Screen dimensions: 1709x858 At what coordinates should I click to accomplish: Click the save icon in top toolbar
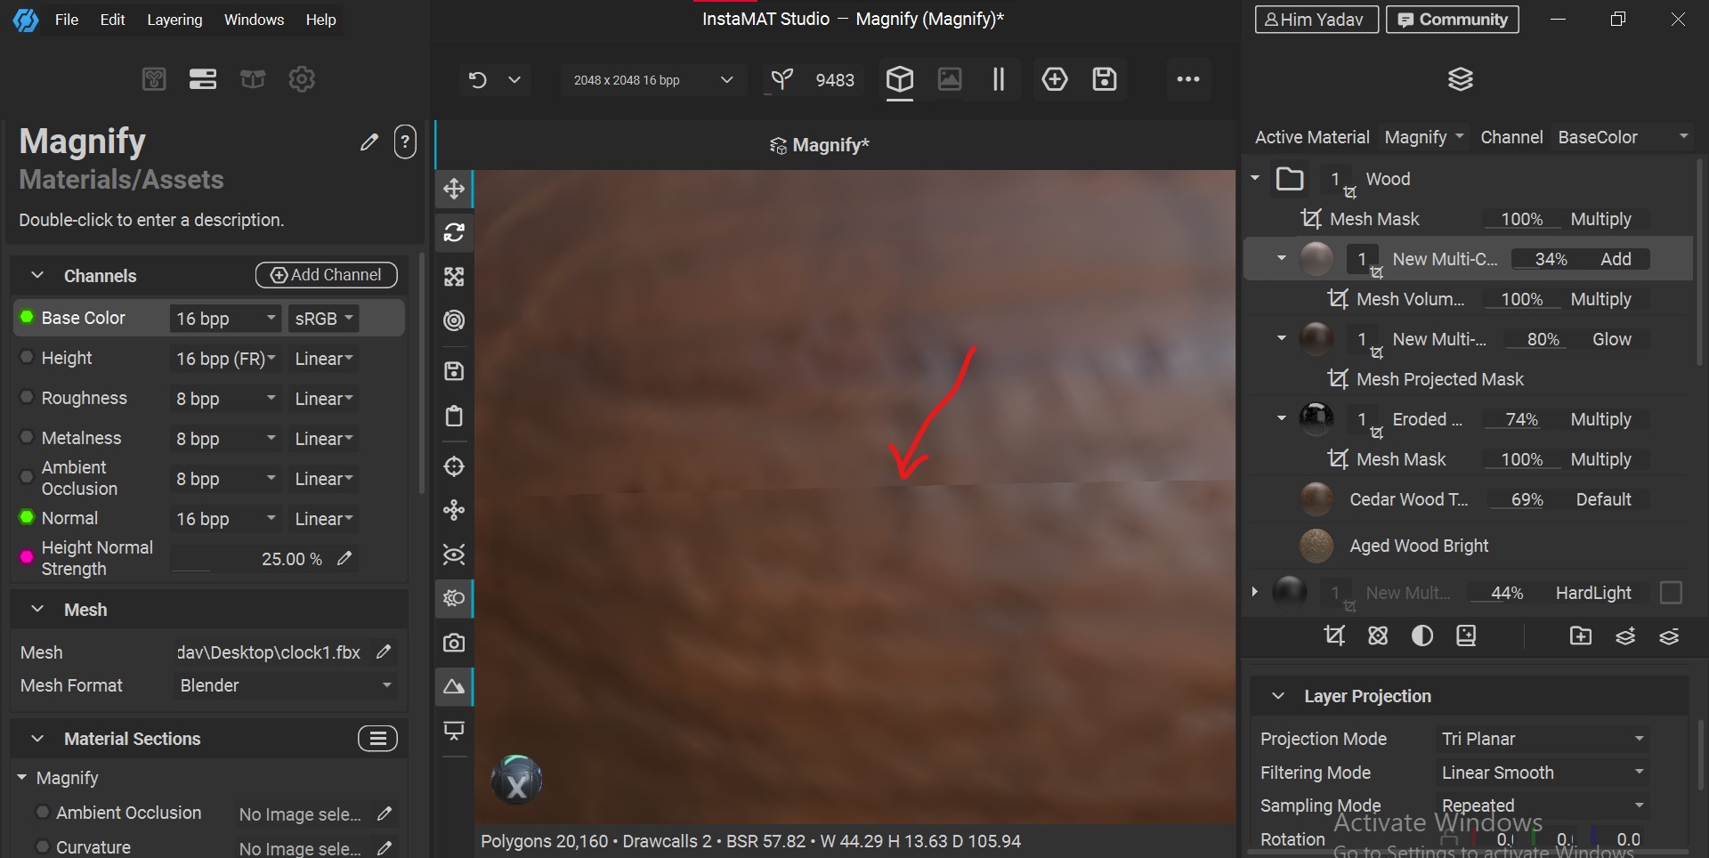[x=1105, y=79]
